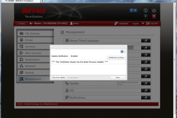Click the device name TS-2RZ600 text
This screenshot has width=177, height=118.
pos(51,23)
